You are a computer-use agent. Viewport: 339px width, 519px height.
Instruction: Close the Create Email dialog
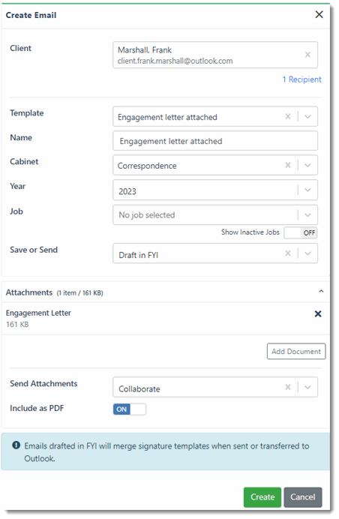pyautogui.click(x=319, y=14)
